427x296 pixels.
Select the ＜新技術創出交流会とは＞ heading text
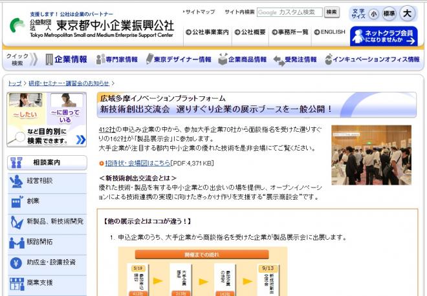[x=138, y=178]
